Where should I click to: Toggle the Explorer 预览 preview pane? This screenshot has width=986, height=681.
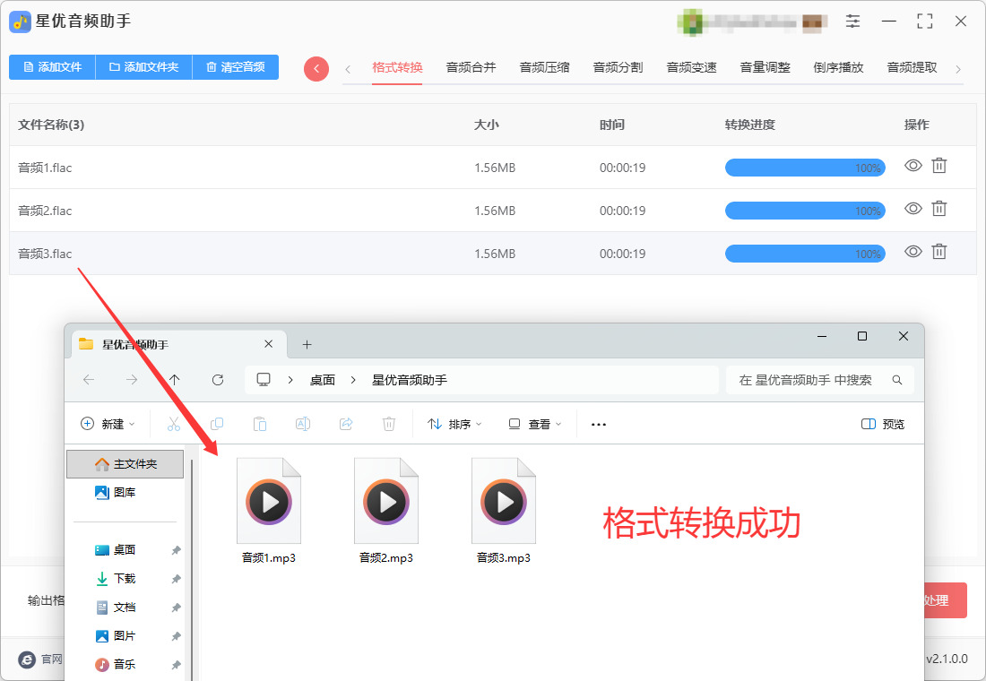883,425
